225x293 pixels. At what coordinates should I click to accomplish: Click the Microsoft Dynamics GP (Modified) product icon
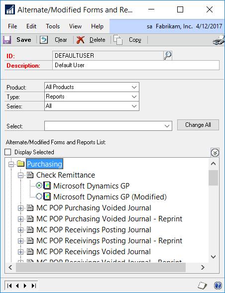tap(47, 196)
